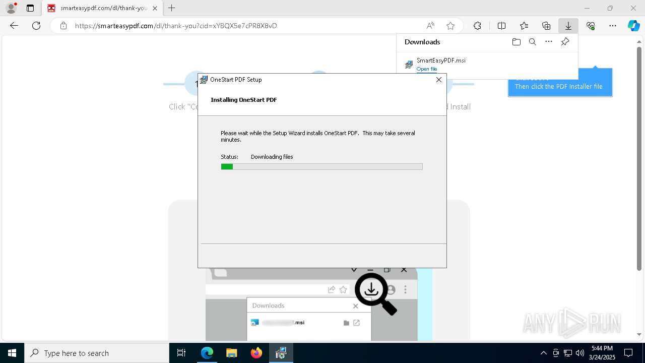Click the Downloads panel title

422,42
